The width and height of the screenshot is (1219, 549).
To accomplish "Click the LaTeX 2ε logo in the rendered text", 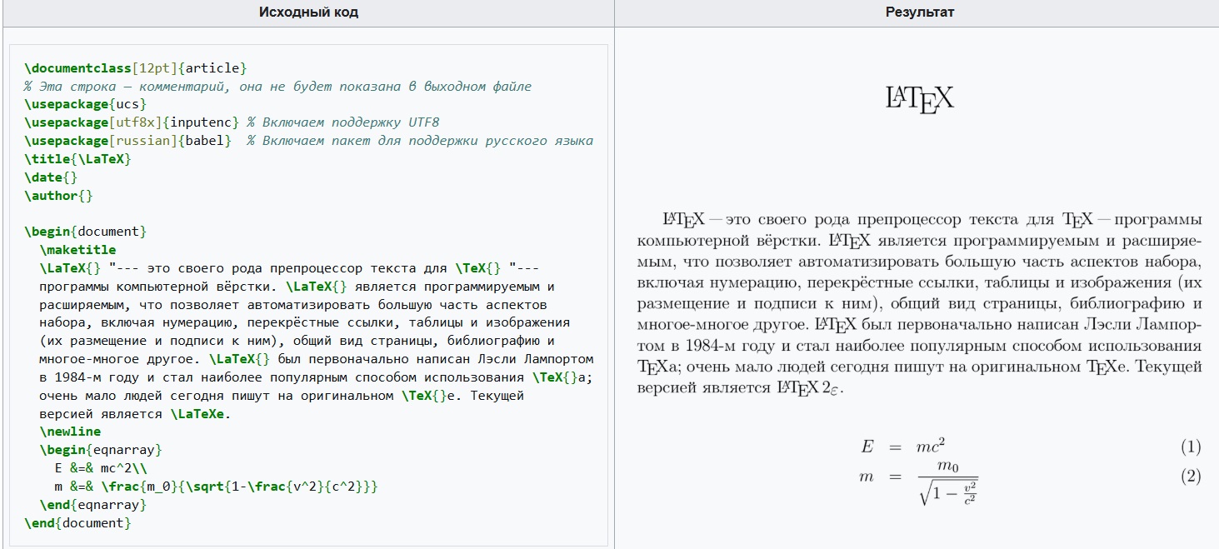I will coord(810,388).
